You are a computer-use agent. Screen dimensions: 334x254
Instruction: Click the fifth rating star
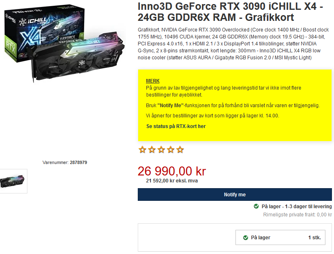[180, 150]
